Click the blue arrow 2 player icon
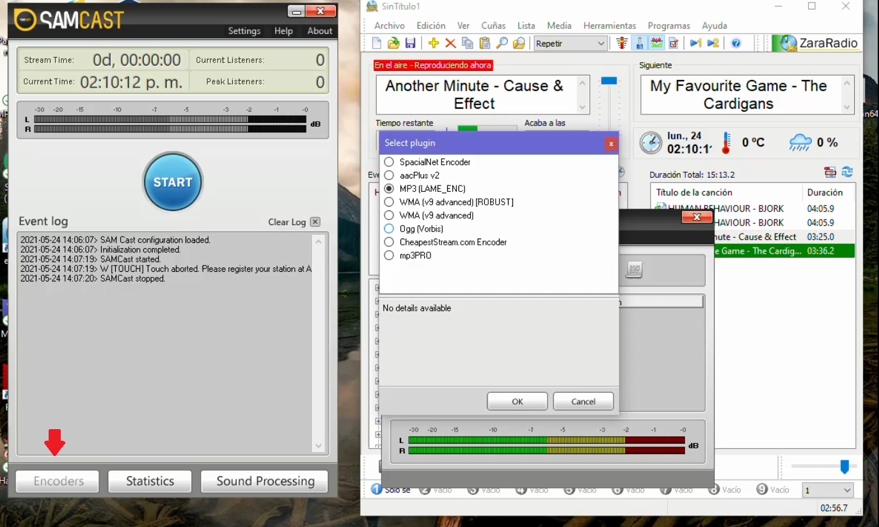The height and width of the screenshot is (527, 879). [x=713, y=43]
